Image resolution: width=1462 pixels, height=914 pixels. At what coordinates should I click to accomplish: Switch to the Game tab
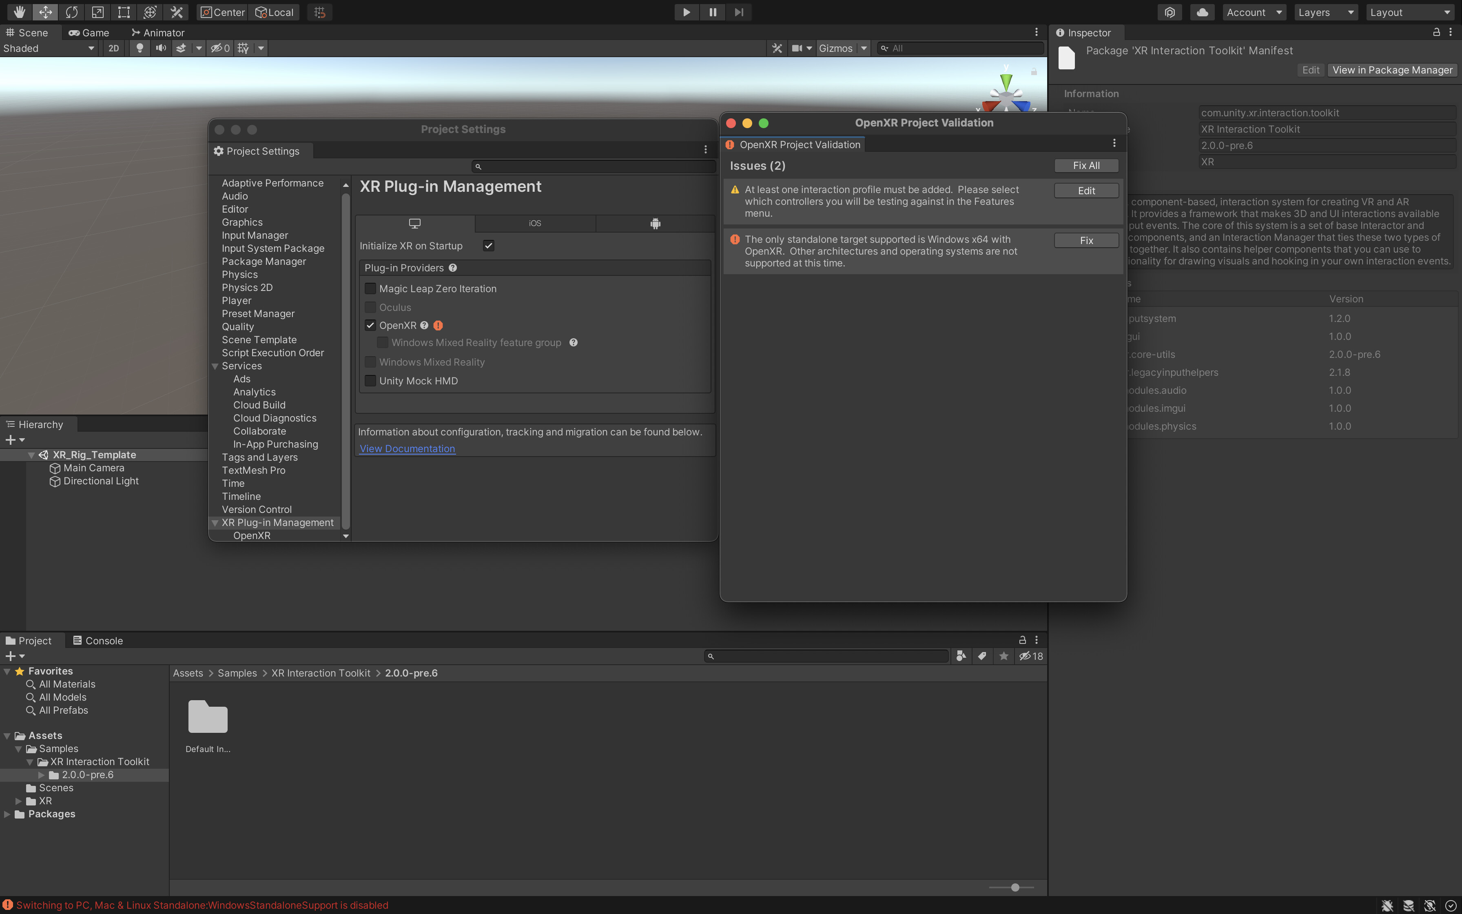[x=89, y=33]
